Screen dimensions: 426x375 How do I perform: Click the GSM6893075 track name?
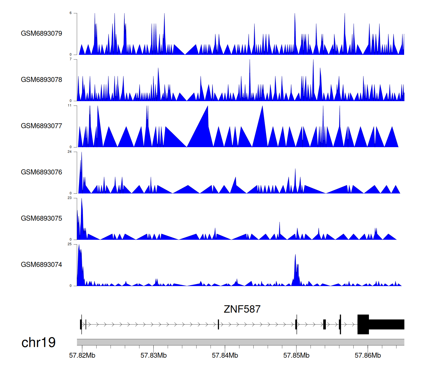coord(41,218)
